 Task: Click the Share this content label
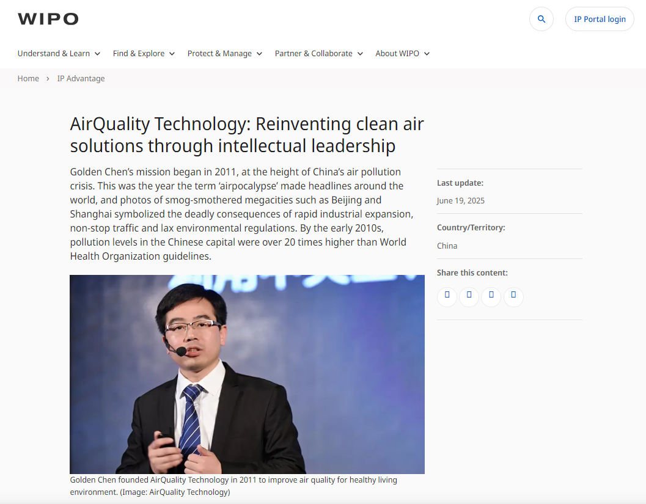coord(472,272)
